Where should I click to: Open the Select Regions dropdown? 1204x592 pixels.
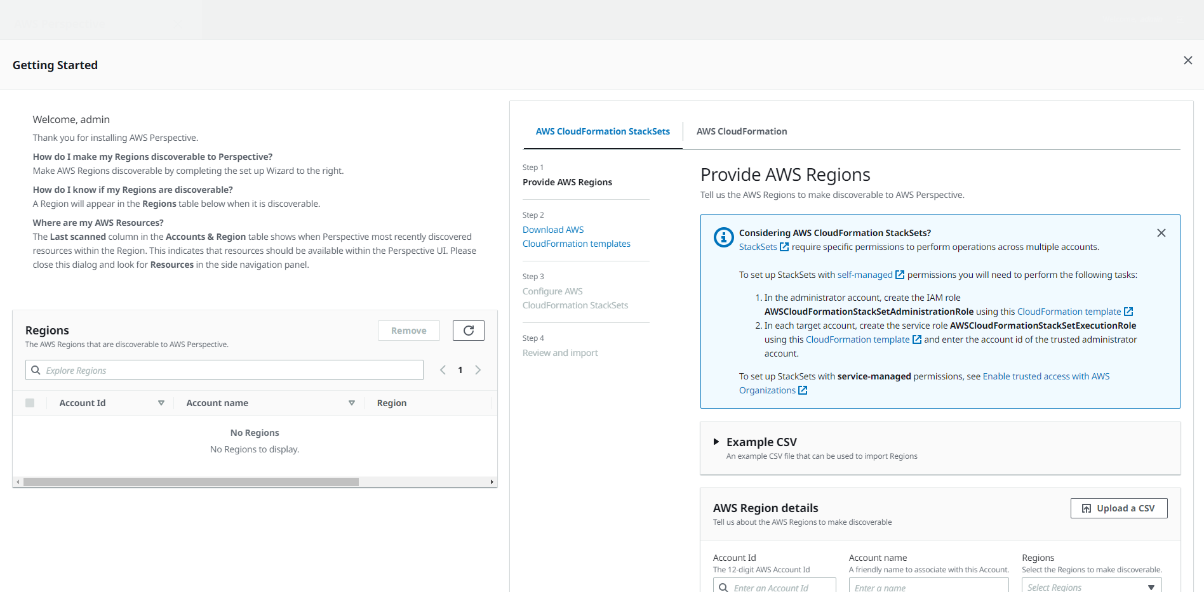(x=1092, y=585)
